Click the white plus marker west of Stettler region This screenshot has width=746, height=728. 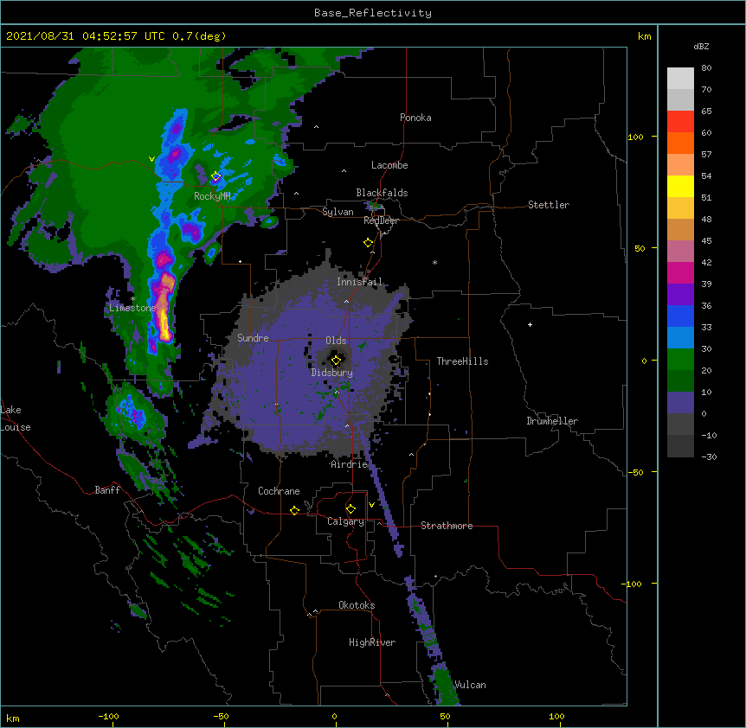coord(530,324)
